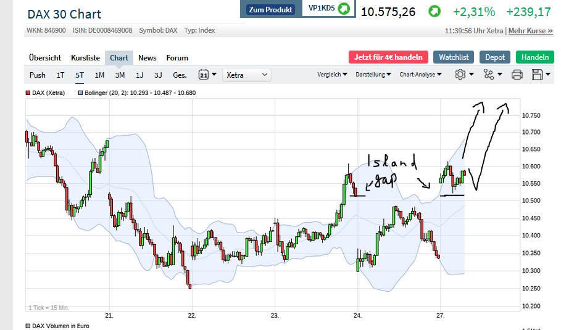Viewport: 561px width, 330px height.
Task: Click green arrow icon beside VP1KD5
Action: [344, 9]
